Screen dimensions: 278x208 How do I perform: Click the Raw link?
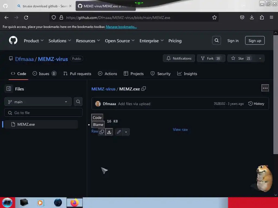95,131
